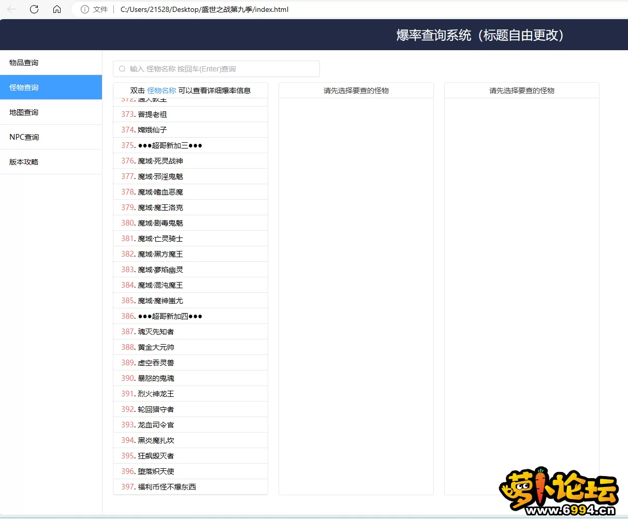Click the magnifier icon in monster search box
Screen dimensions: 628x519
click(x=122, y=69)
